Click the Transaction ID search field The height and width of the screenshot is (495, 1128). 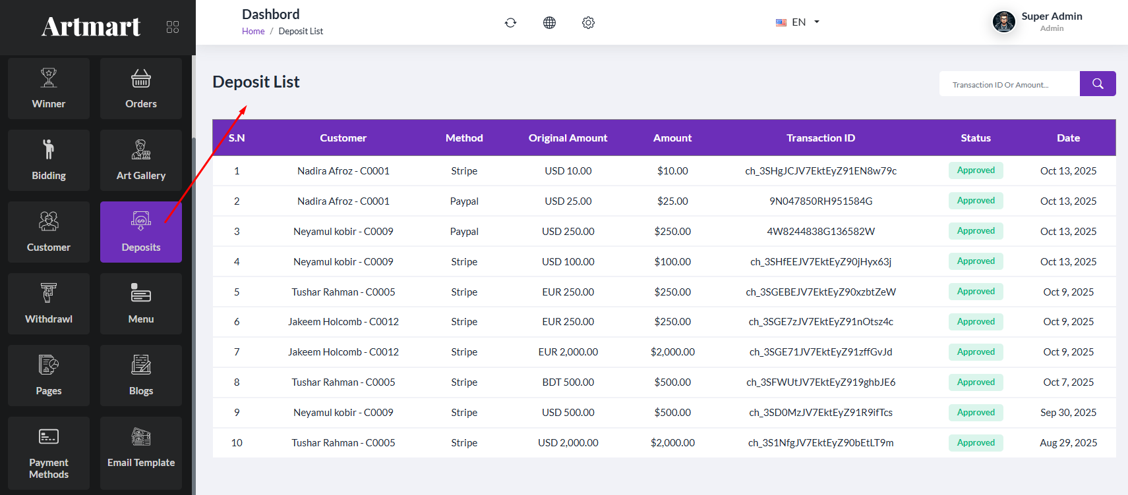1009,84
